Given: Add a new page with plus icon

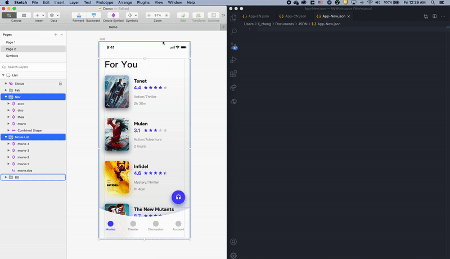Looking at the screenshot, I should pos(56,35).
